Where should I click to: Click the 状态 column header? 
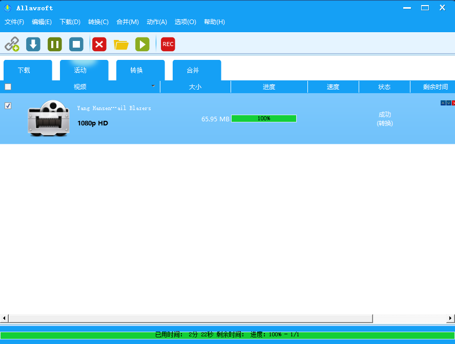pos(384,87)
